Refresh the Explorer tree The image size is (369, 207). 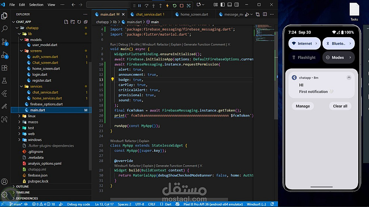79,22
